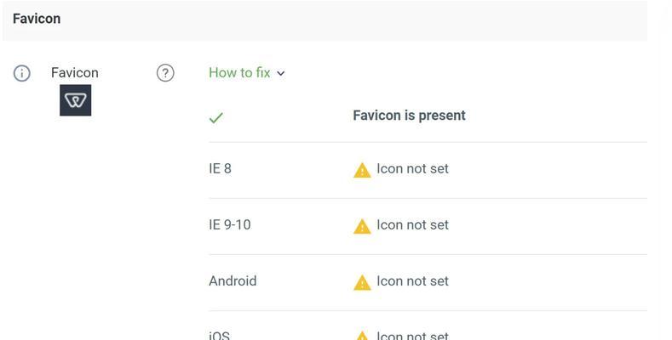This screenshot has width=672, height=340.
Task: Expand the How to fix link
Action: (x=239, y=73)
